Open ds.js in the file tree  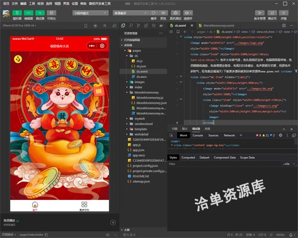pyautogui.click(x=139, y=61)
